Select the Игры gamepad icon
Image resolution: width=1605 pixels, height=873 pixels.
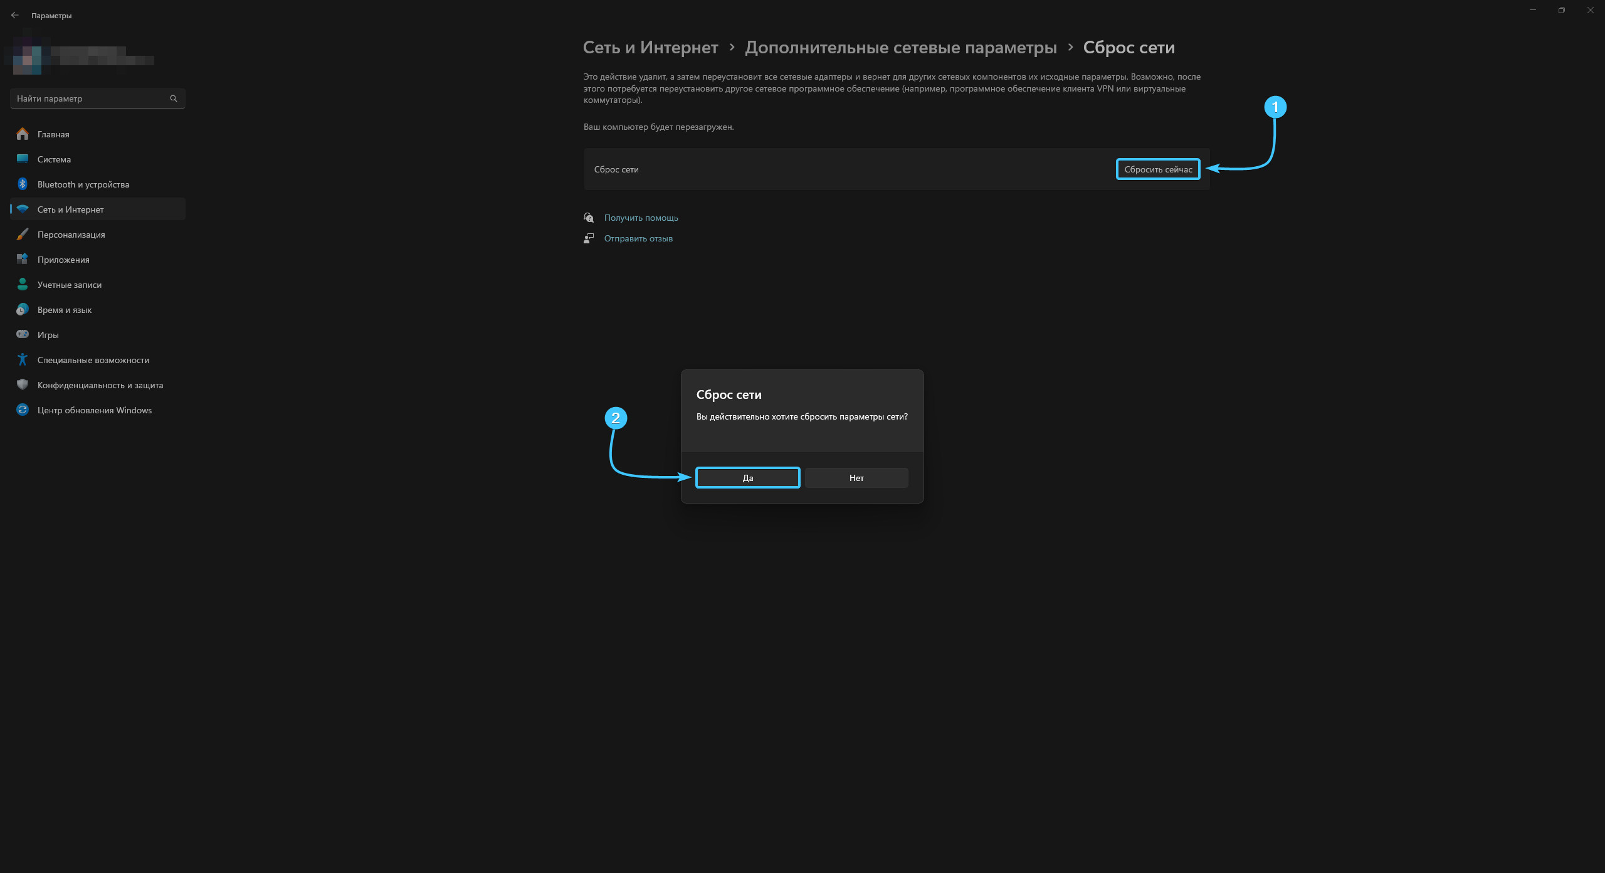click(x=23, y=335)
